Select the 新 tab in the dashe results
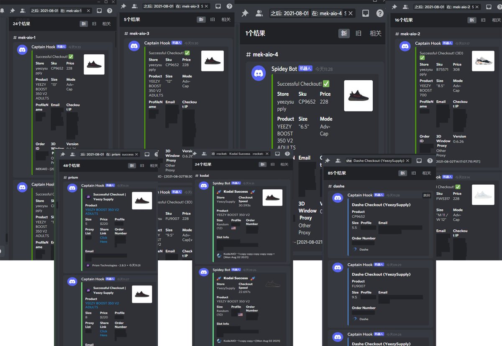 (402, 173)
